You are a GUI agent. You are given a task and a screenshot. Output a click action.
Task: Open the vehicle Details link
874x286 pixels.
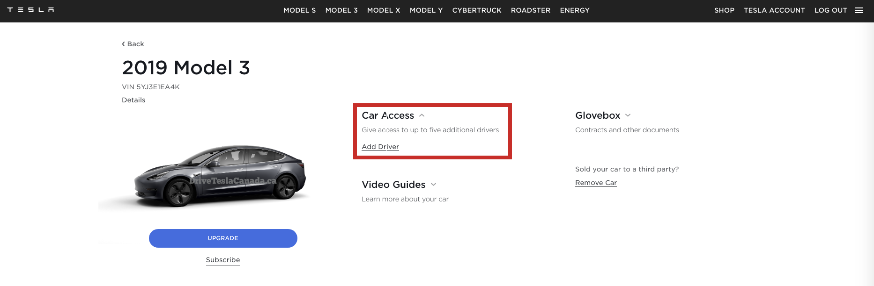(133, 100)
